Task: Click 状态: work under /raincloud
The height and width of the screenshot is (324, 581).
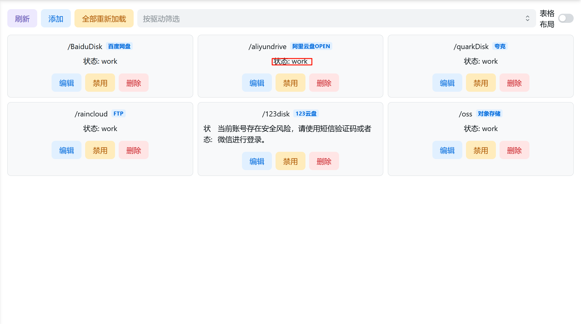Action: [x=100, y=129]
